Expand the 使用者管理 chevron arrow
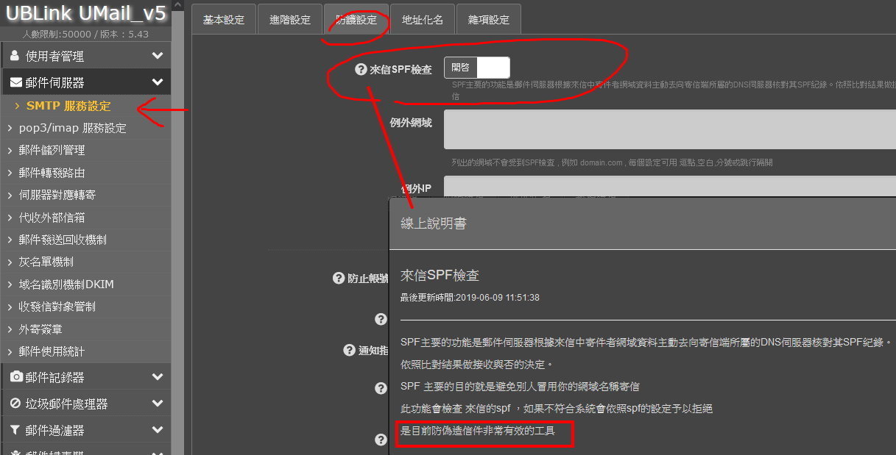 (157, 56)
